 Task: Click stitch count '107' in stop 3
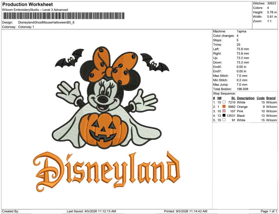232,111
